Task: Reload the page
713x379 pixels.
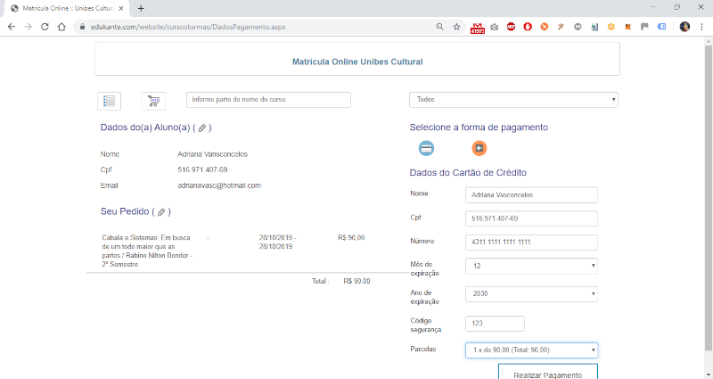Action: click(45, 27)
